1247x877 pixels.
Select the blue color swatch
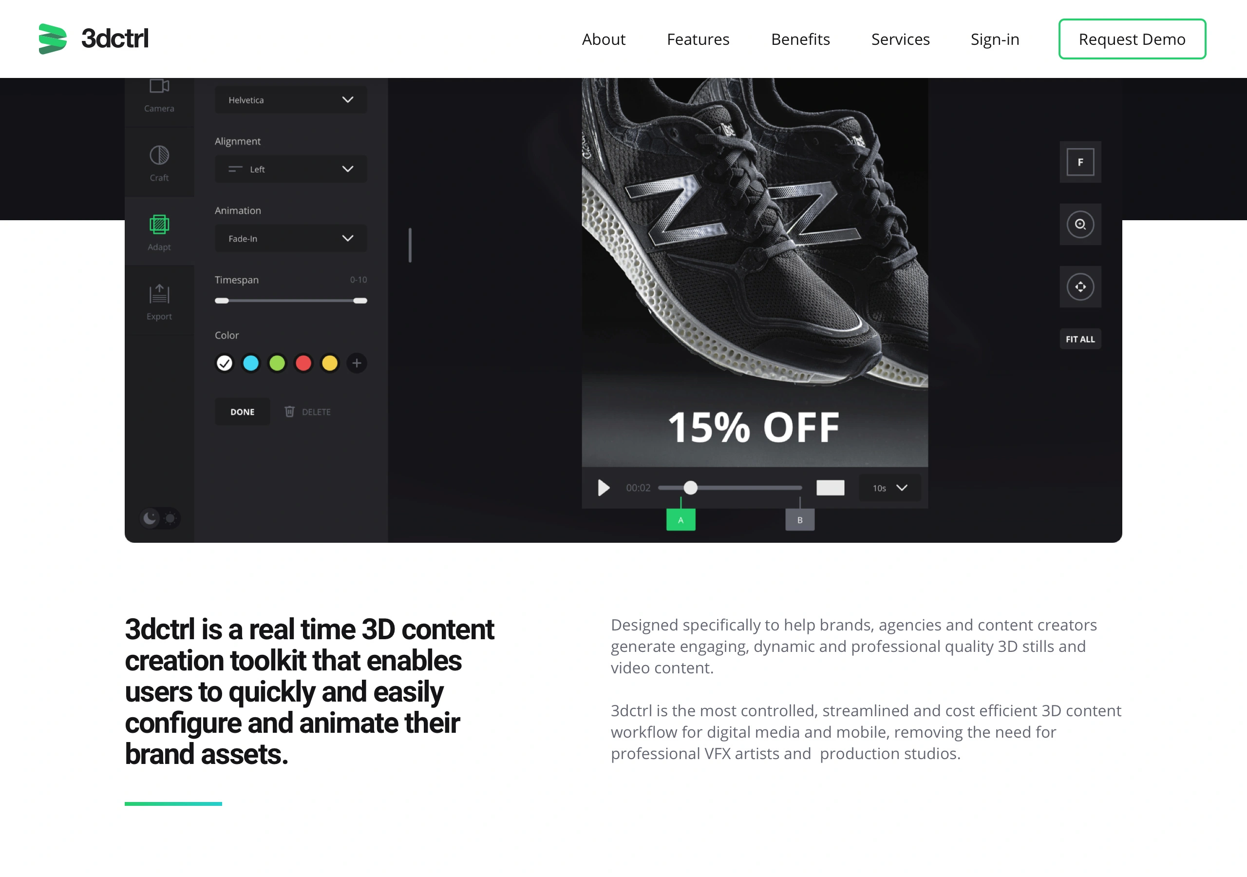pyautogui.click(x=251, y=363)
